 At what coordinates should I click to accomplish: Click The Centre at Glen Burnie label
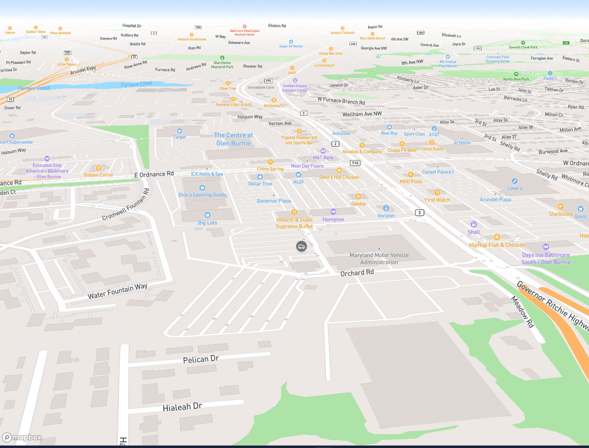pyautogui.click(x=233, y=139)
